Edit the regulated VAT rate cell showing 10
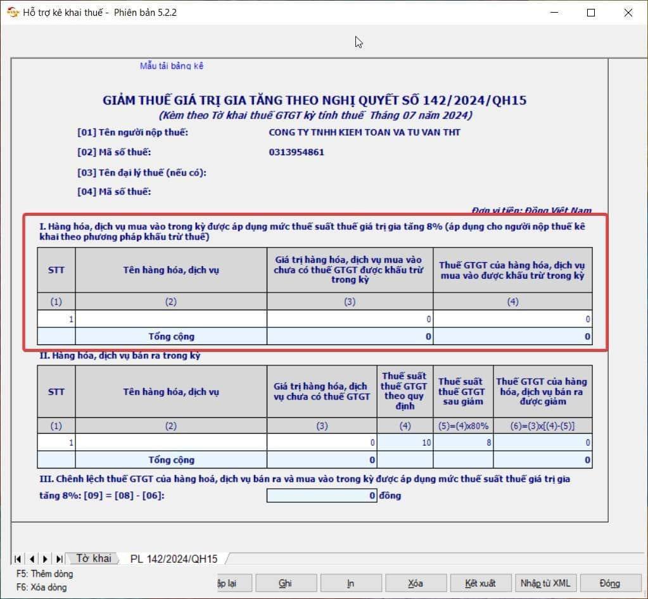The height and width of the screenshot is (599, 648). tap(405, 443)
